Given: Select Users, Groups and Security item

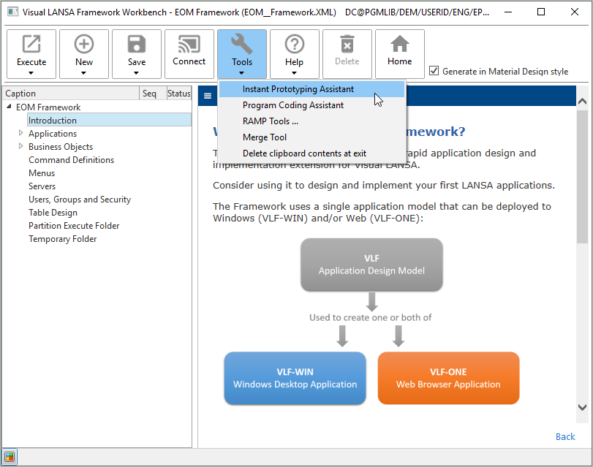Looking at the screenshot, I should pyautogui.click(x=80, y=200).
